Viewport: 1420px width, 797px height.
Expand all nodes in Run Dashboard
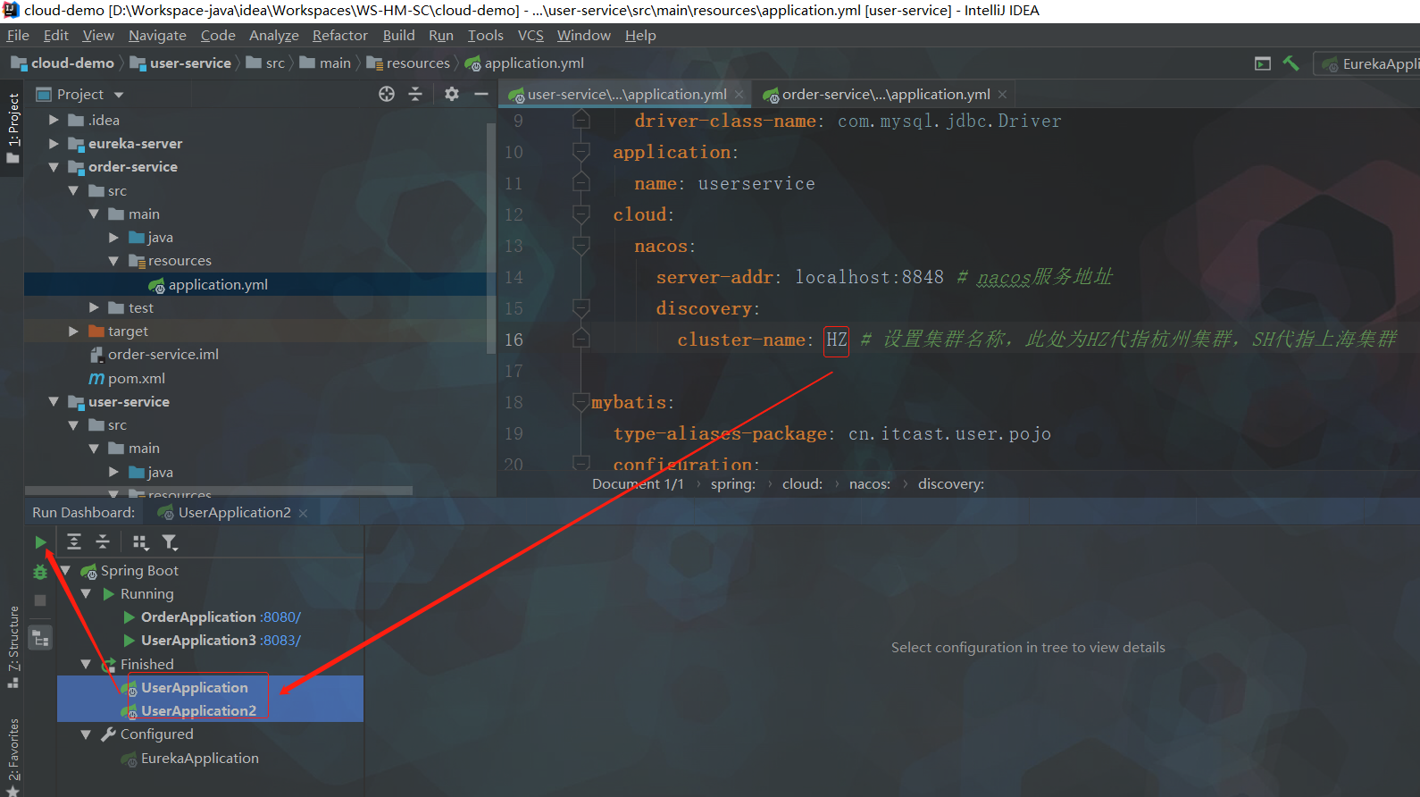click(74, 542)
